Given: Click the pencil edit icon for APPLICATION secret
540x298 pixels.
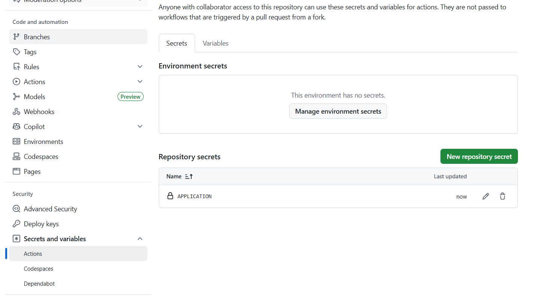Looking at the screenshot, I should [x=485, y=196].
